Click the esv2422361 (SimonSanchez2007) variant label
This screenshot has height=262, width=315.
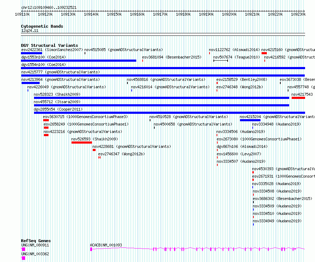click(x=52, y=50)
